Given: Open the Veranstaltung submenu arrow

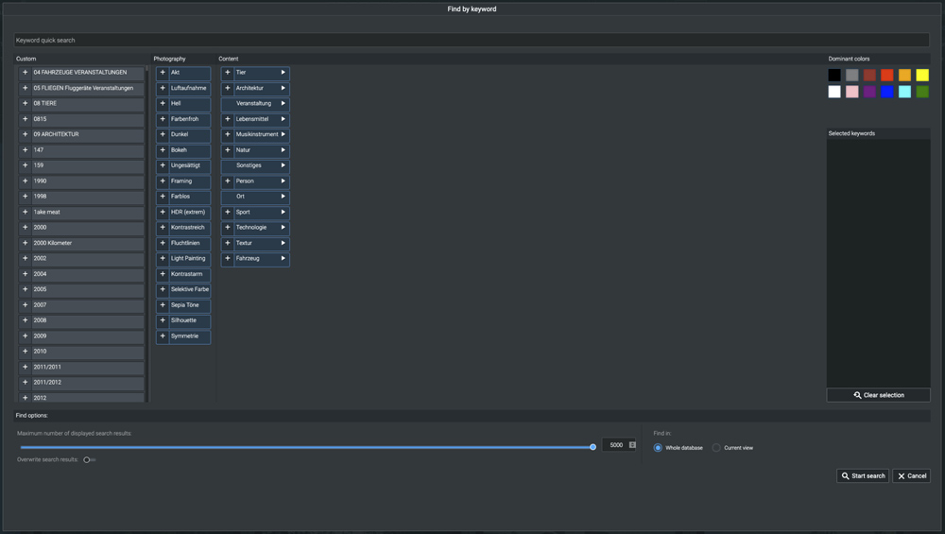Looking at the screenshot, I should [x=283, y=104].
